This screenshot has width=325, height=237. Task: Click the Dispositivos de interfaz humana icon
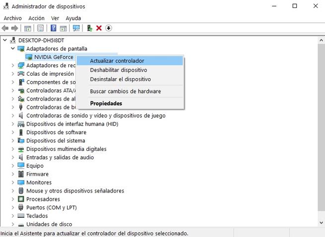[21, 124]
